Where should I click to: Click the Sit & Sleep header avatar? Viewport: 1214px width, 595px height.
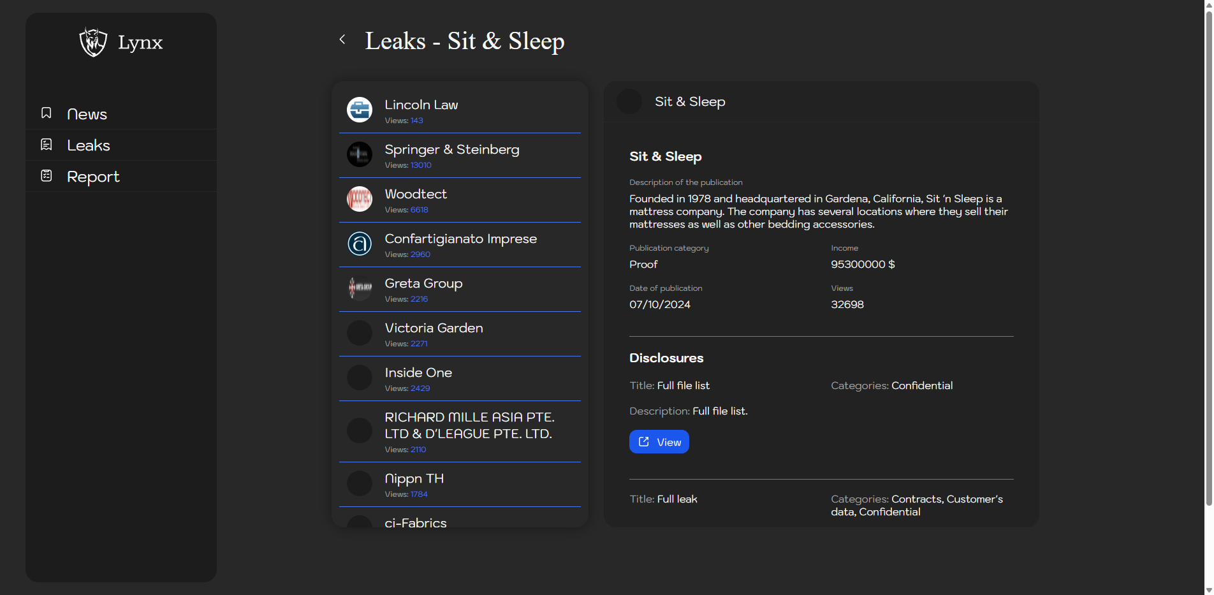629,102
